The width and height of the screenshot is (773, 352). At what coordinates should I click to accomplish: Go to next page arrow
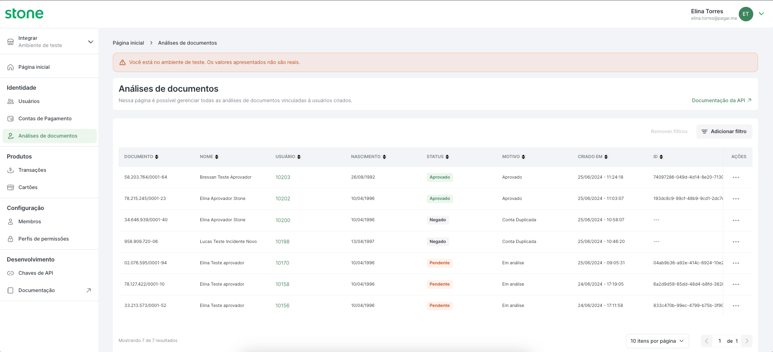click(x=747, y=341)
